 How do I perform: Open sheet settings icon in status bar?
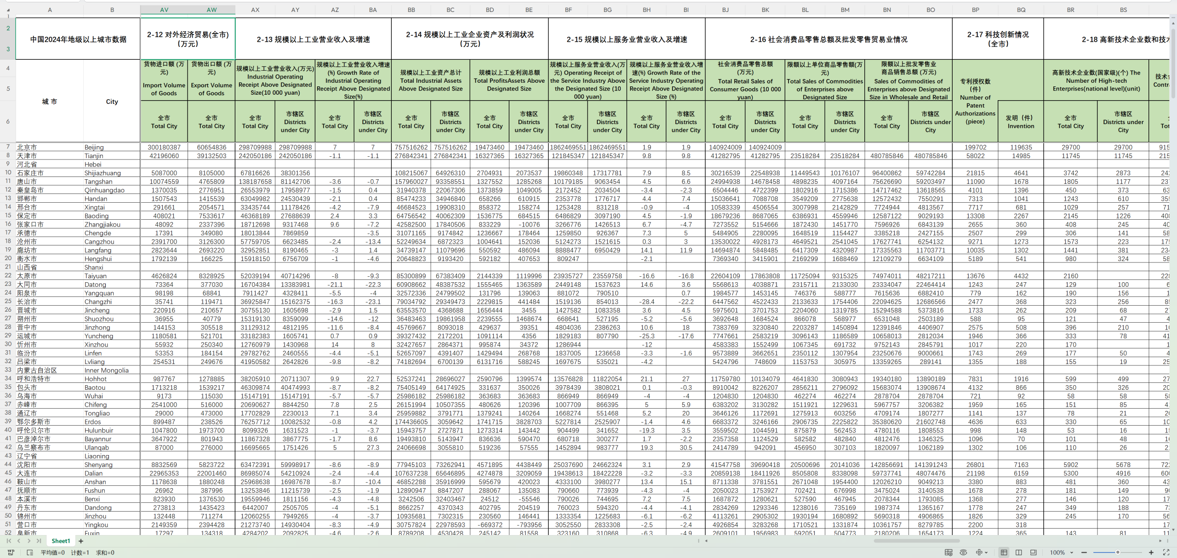click(948, 552)
